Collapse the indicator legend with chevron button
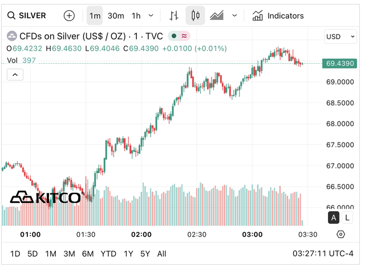 tap(15, 74)
